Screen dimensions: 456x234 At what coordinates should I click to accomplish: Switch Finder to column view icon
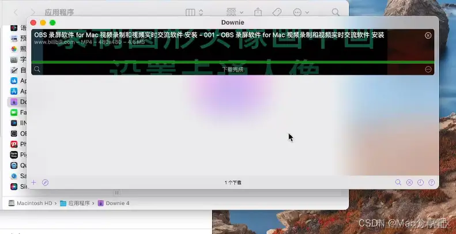[190, 12]
